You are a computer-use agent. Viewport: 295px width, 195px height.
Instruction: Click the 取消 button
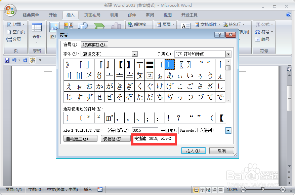(x=222, y=151)
